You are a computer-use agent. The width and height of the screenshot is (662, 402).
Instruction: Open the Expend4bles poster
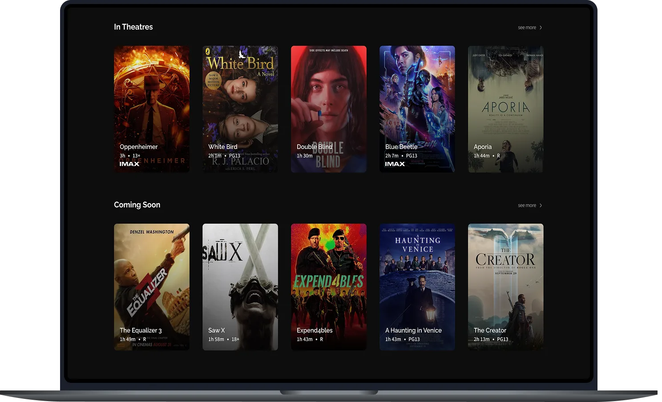329,287
